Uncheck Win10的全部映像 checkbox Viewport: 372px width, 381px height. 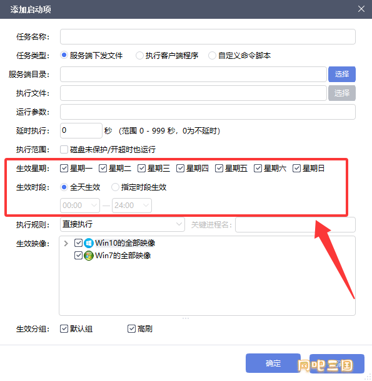coord(78,243)
